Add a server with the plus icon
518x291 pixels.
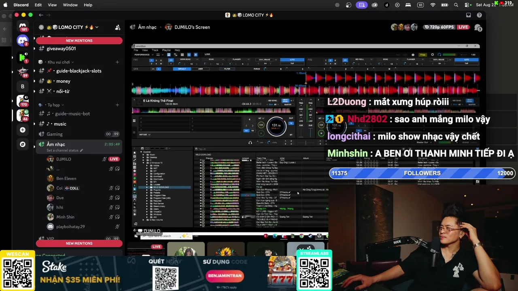click(x=23, y=130)
